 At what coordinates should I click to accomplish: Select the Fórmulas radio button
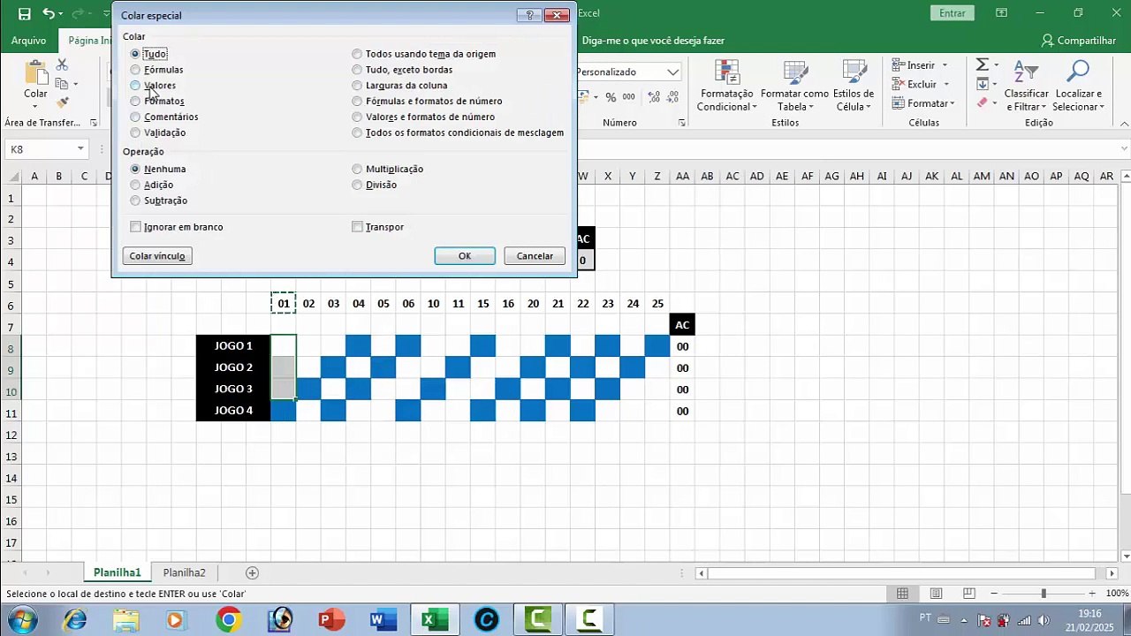[x=135, y=70]
